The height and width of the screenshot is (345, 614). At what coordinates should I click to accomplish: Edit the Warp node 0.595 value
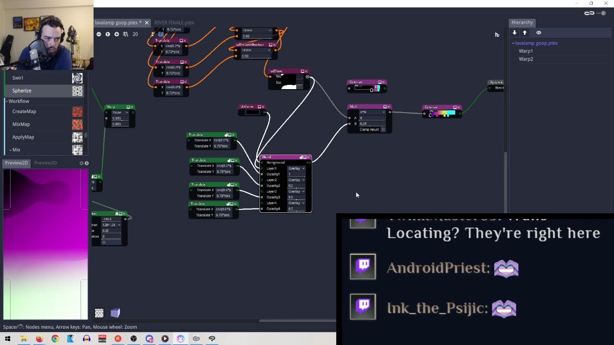[120, 118]
